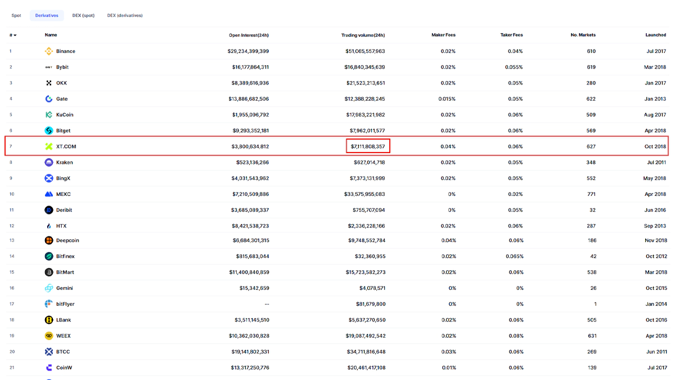This screenshot has height=380, width=675.
Task: Click the Gate exchange logo icon
Action: (49, 99)
